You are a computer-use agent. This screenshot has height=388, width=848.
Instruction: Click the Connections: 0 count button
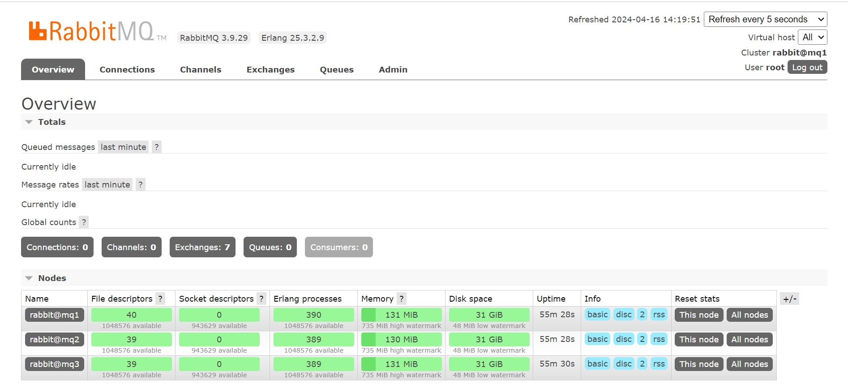pos(57,247)
